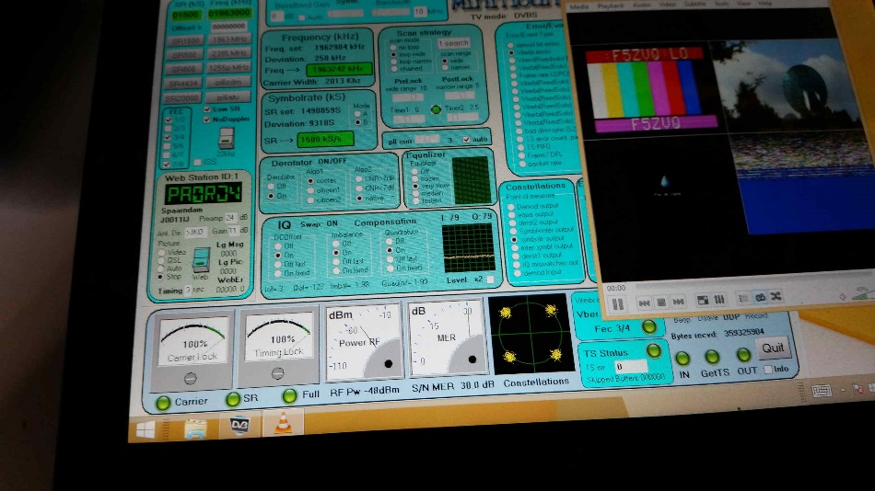Screen dimensions: 875x491
Task: Click the Timing Lock meter knob
Action: pos(278,374)
